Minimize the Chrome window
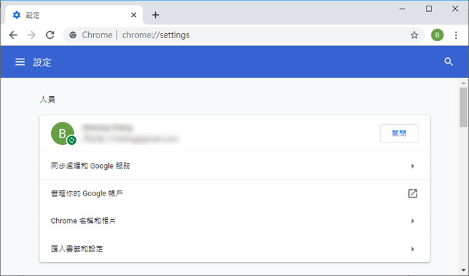 [402, 9]
